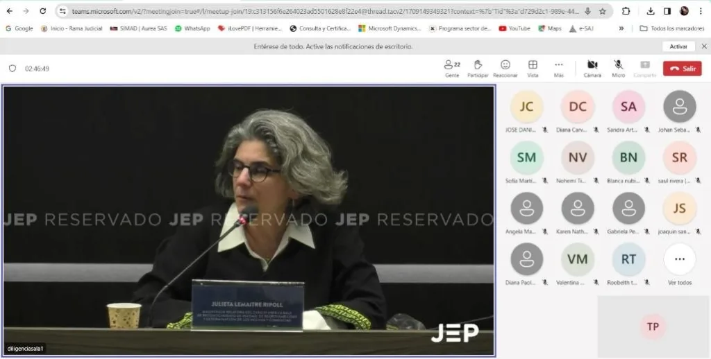The height and width of the screenshot is (359, 711).
Task: Focus the teams.microsoft.com address bar
Action: (325, 11)
